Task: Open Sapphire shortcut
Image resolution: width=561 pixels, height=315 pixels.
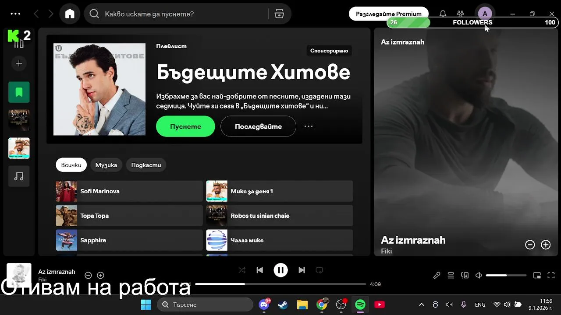Action: pyautogui.click(x=129, y=240)
